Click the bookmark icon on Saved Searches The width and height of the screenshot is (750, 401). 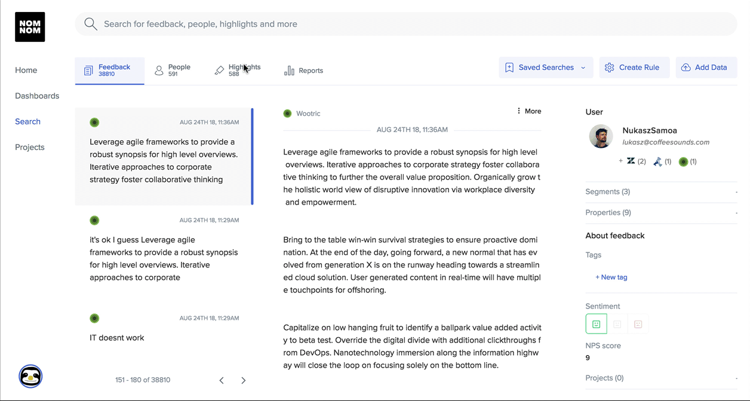509,67
